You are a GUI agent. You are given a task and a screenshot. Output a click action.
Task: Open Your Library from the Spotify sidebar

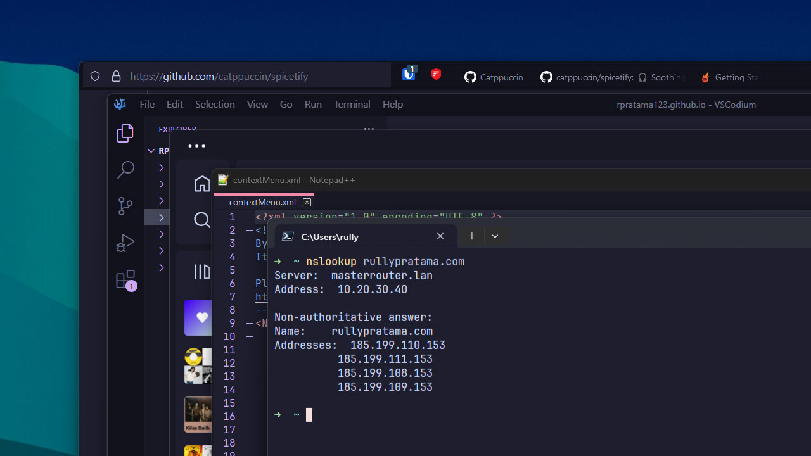click(x=202, y=272)
